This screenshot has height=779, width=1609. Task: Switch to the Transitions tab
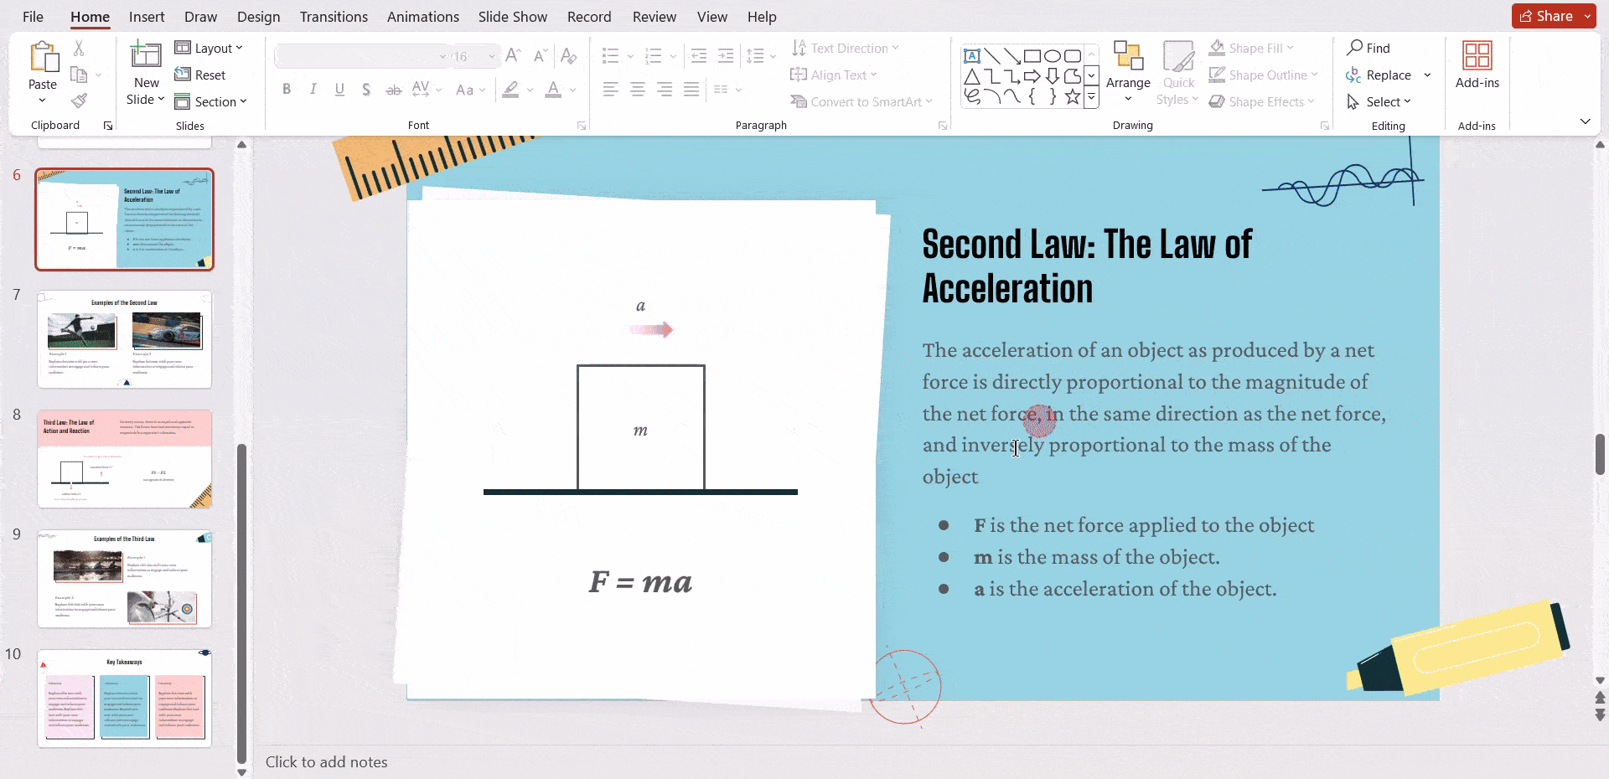[x=334, y=17]
